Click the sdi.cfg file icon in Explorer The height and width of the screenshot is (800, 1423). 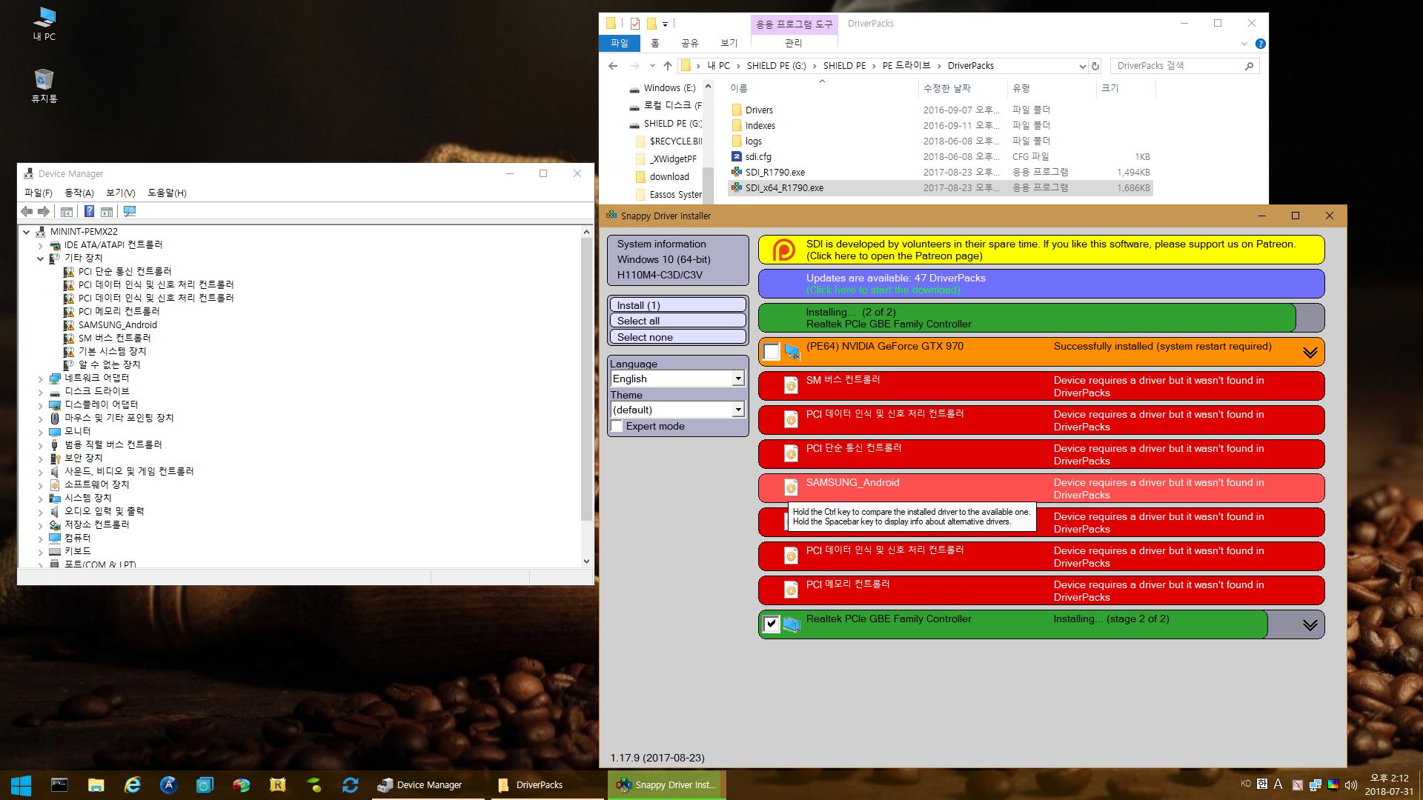coord(737,156)
